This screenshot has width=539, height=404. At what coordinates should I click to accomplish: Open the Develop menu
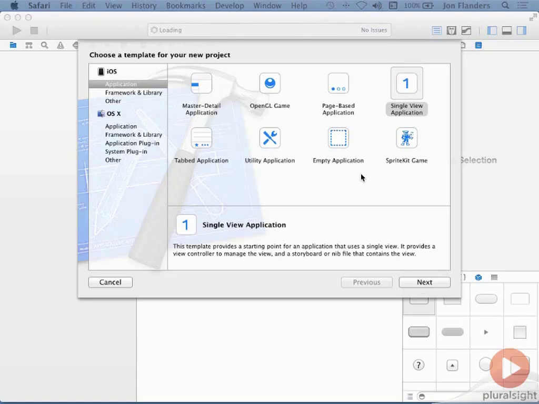(229, 5)
